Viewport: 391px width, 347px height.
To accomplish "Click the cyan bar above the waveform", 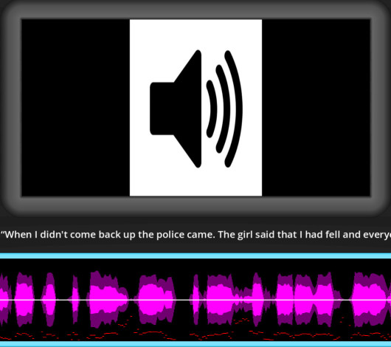I will tap(195, 256).
